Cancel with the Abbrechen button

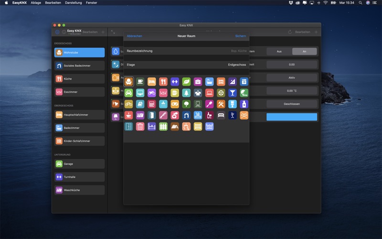click(x=135, y=36)
